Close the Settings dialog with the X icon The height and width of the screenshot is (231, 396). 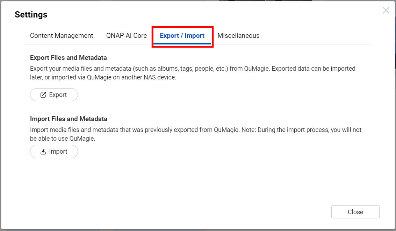coord(386,10)
